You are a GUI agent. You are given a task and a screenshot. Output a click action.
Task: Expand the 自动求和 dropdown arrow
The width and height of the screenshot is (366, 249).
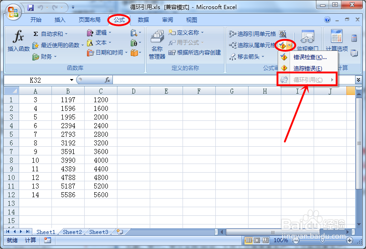coord(66,34)
